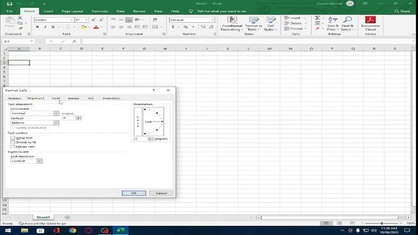Open the Text direction Context dropdown

(x=39, y=161)
